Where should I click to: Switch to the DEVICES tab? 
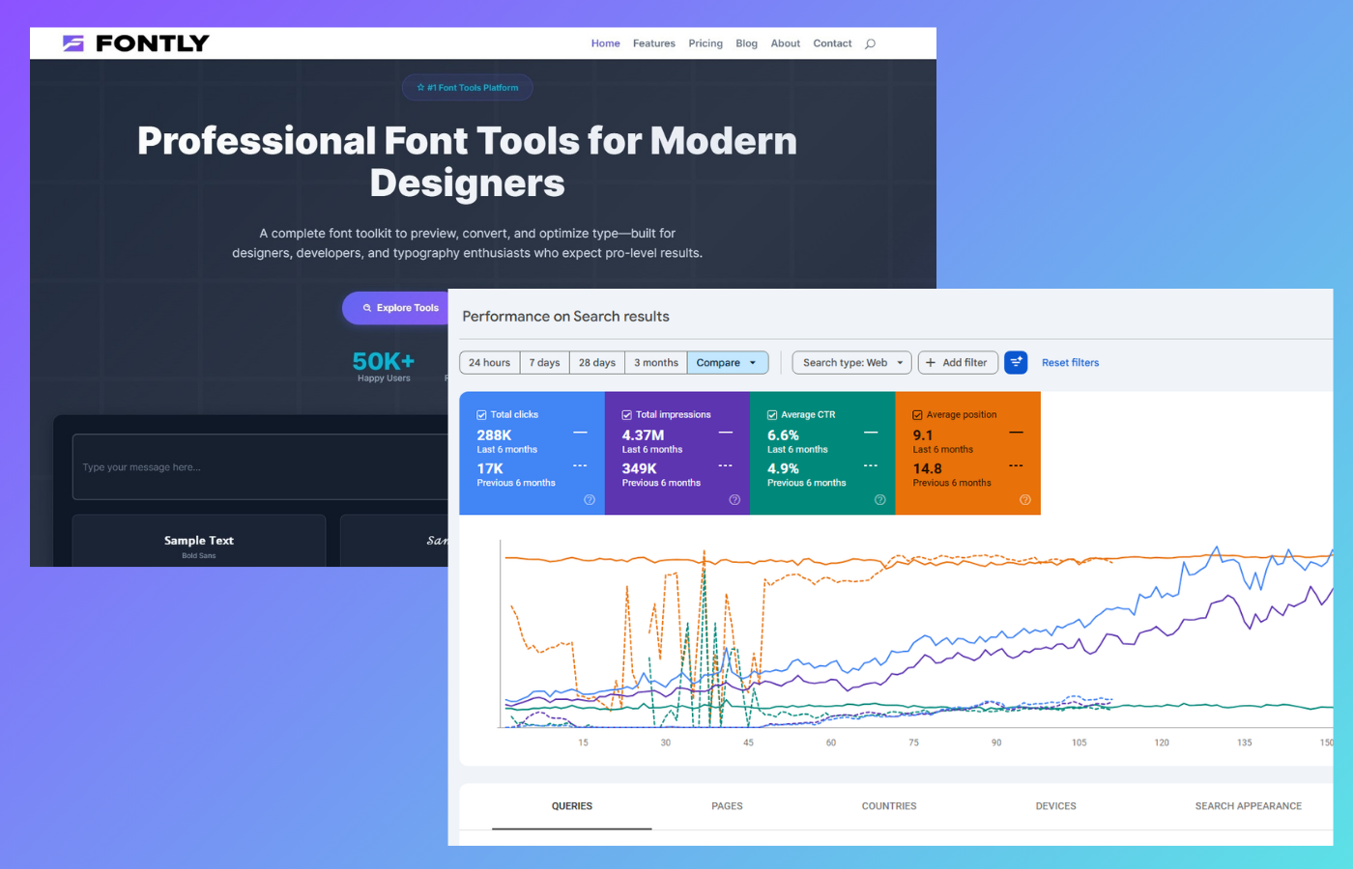[1055, 806]
